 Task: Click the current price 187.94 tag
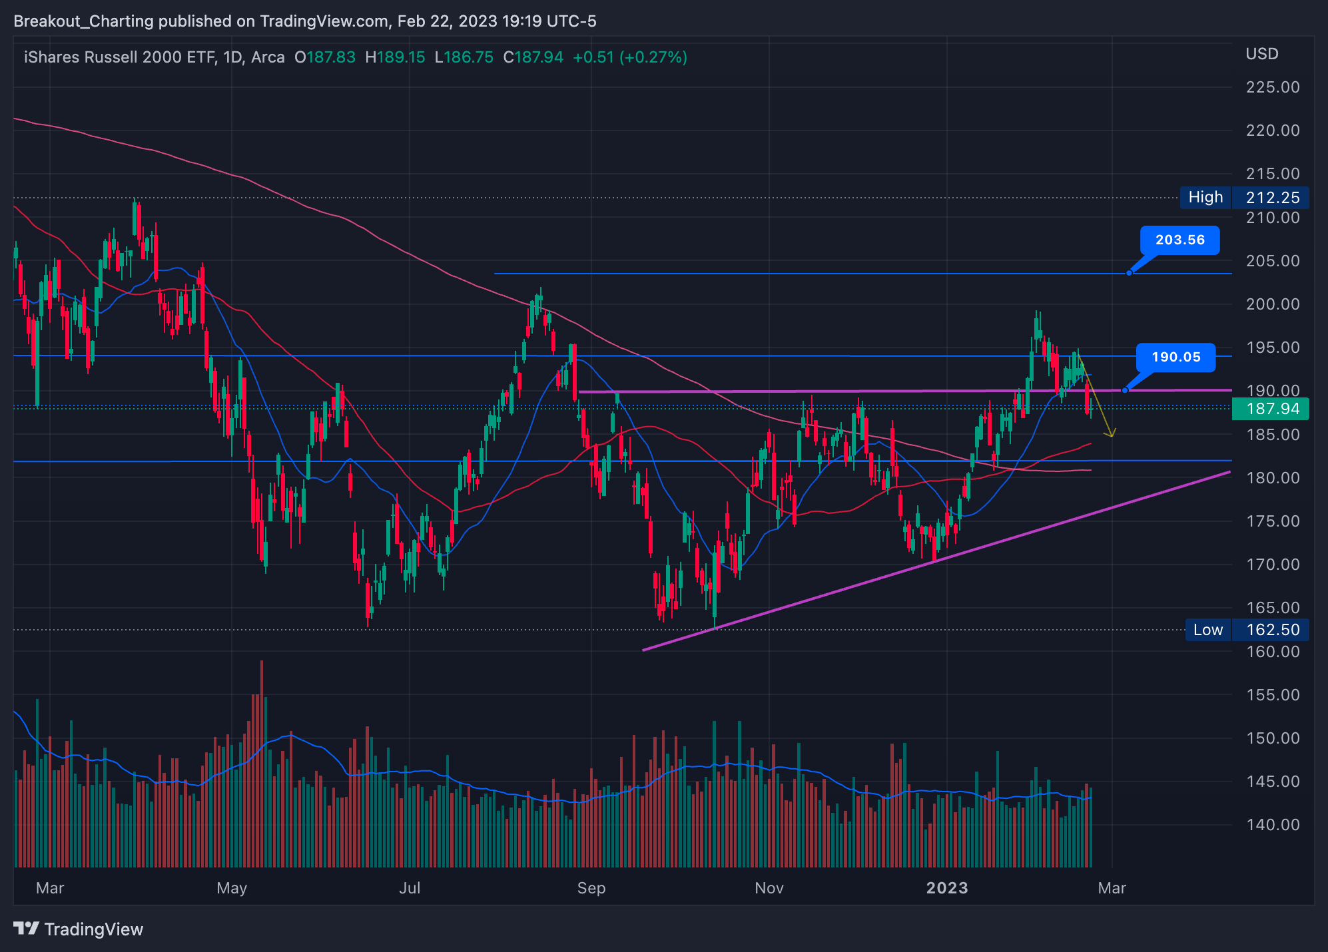point(1270,408)
